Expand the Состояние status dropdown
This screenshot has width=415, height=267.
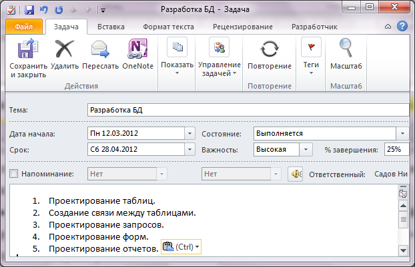click(x=402, y=133)
